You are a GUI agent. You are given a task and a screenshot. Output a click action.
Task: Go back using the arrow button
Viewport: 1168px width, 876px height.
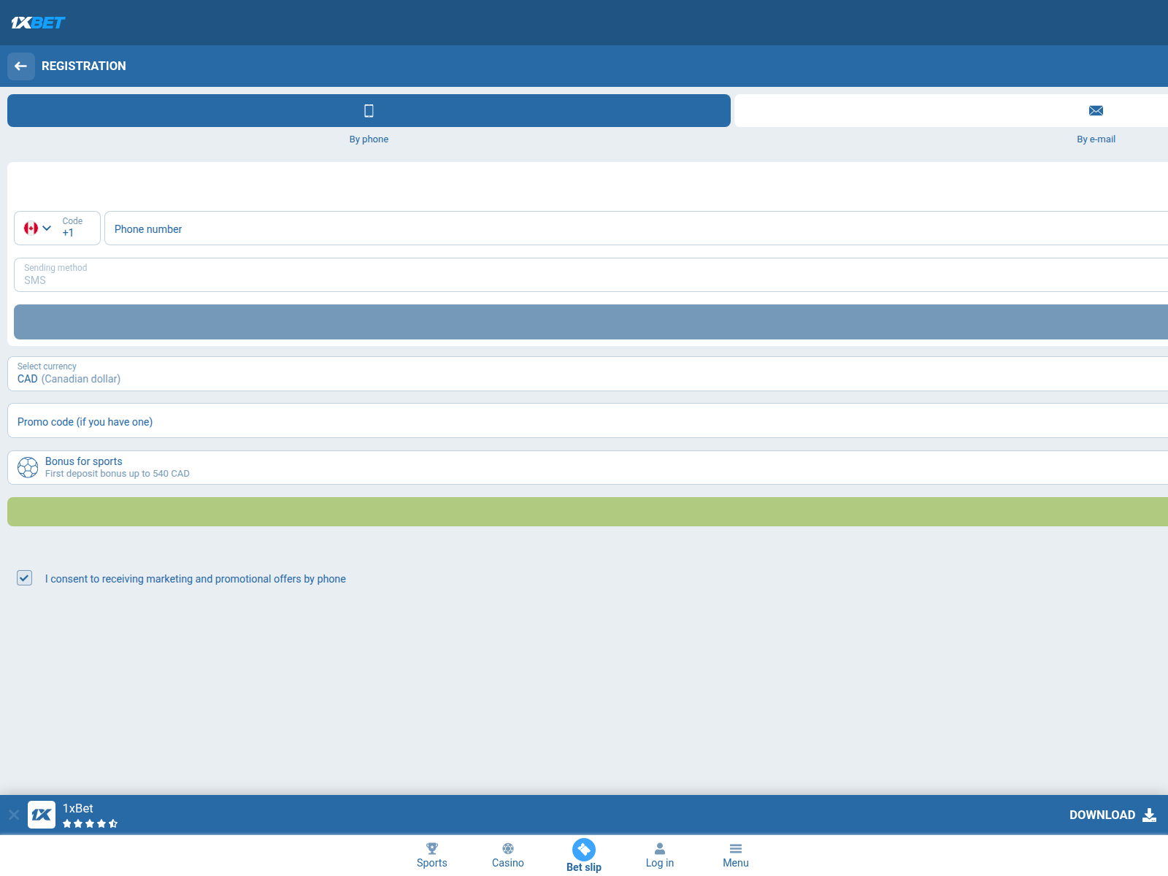pyautogui.click(x=21, y=66)
